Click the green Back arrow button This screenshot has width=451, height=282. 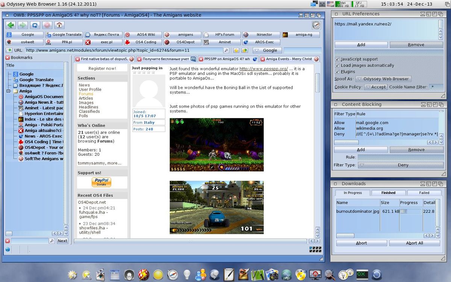pyautogui.click(x=11, y=25)
